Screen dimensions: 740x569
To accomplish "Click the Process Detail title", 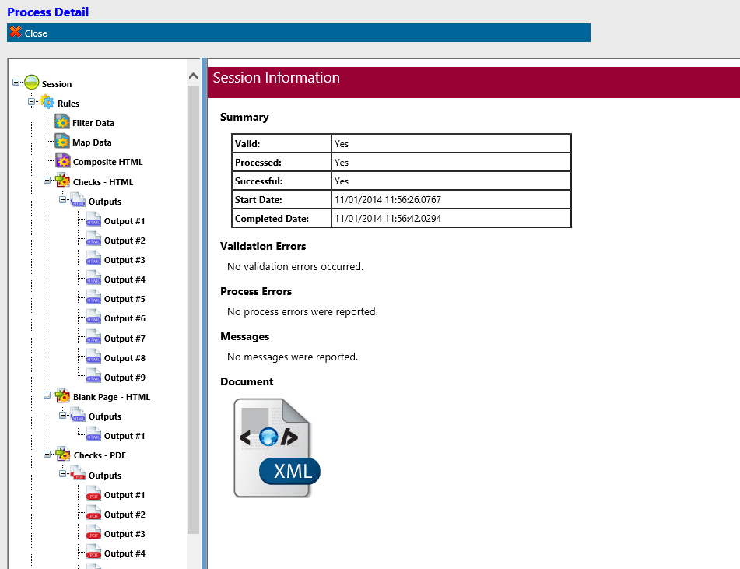I will (x=47, y=12).
